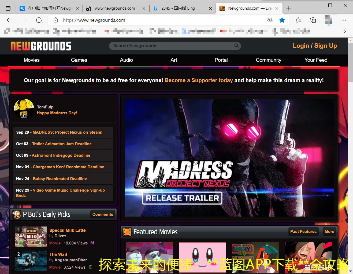Click the Diives author name
This screenshot has height=274, width=353.
pyautogui.click(x=60, y=236)
